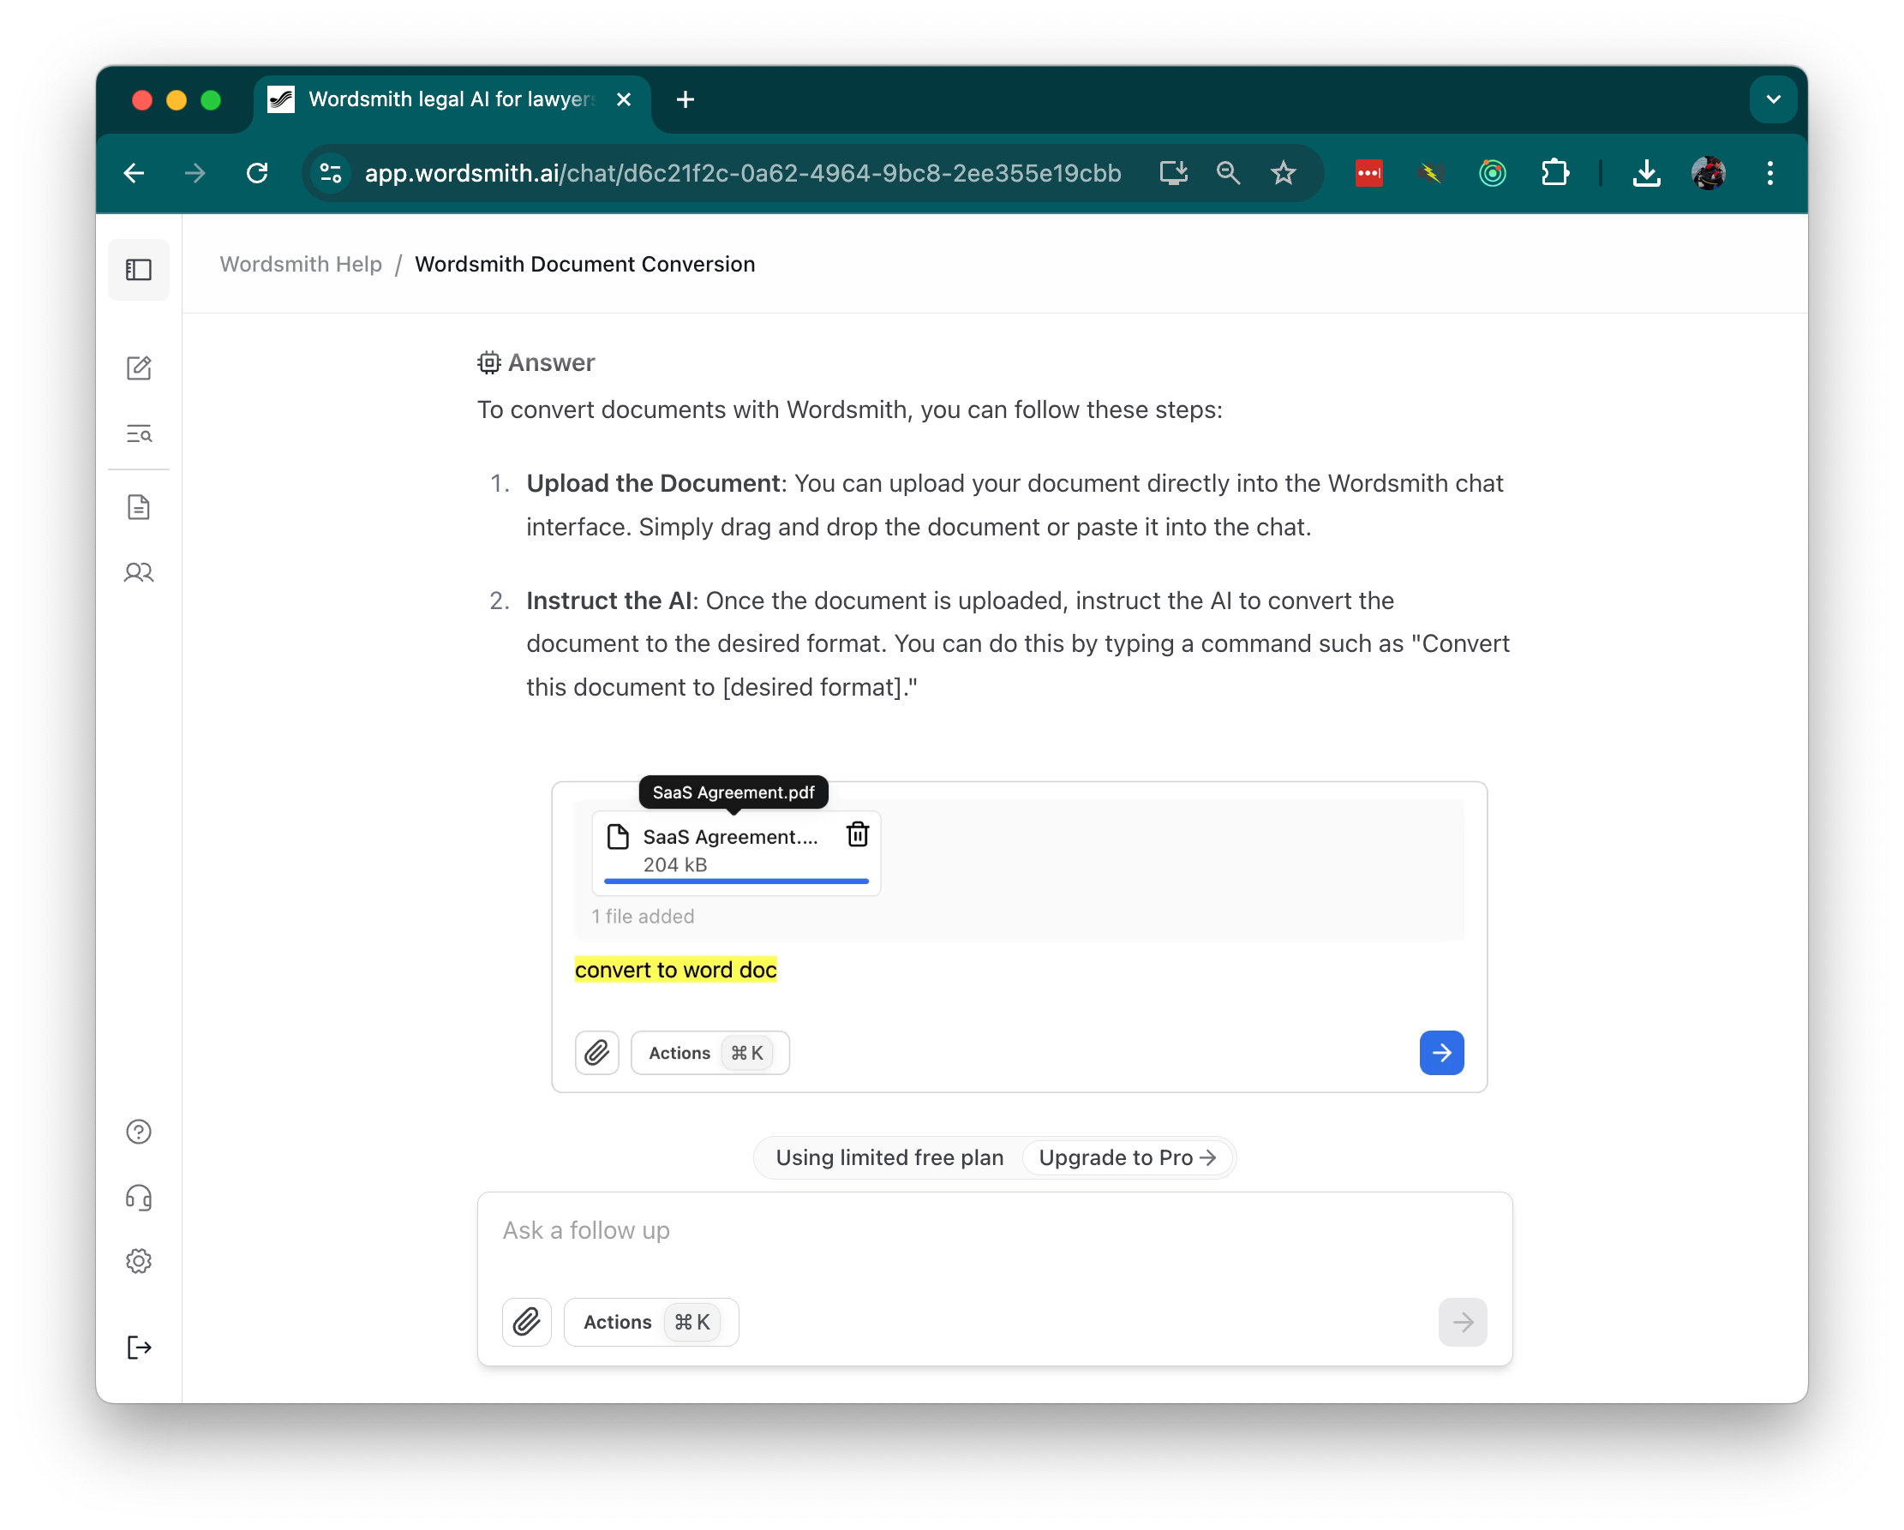Open the browser overflow menu
The image size is (1904, 1530).
coord(1769,173)
